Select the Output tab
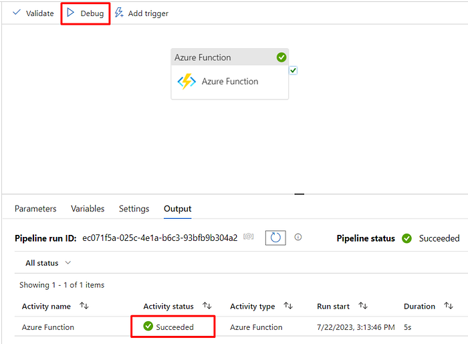This screenshot has width=468, height=344. (178, 209)
